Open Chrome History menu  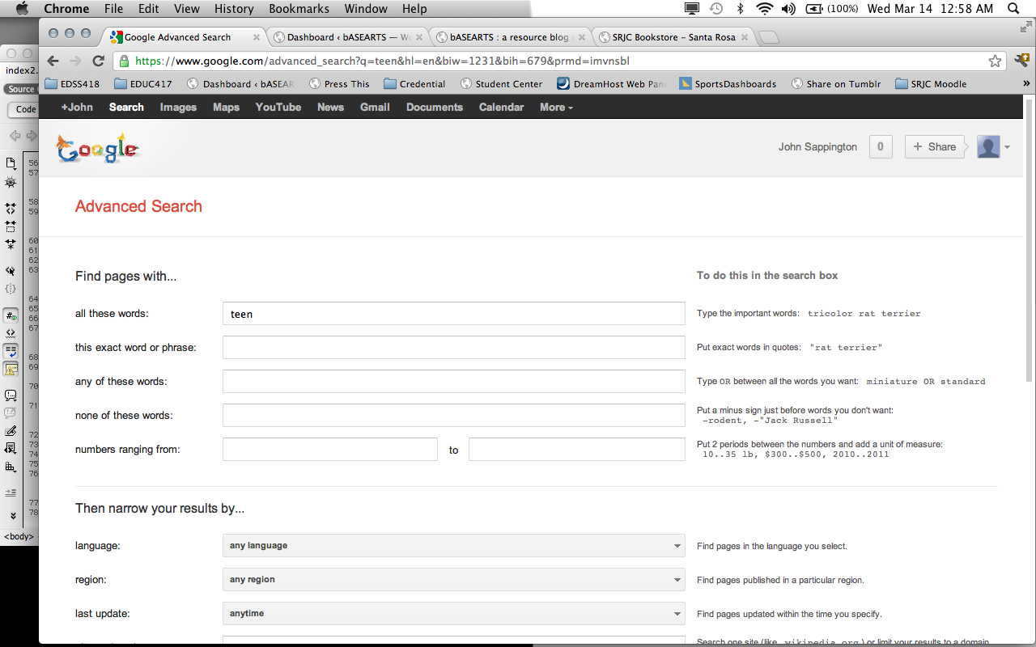pos(234,9)
